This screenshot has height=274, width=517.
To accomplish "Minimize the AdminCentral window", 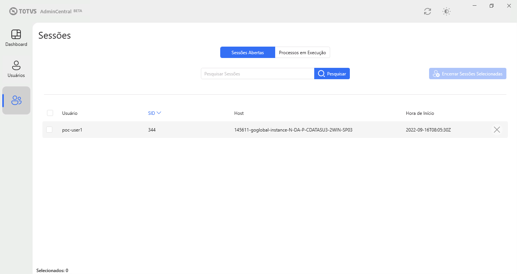I will coord(475,5).
